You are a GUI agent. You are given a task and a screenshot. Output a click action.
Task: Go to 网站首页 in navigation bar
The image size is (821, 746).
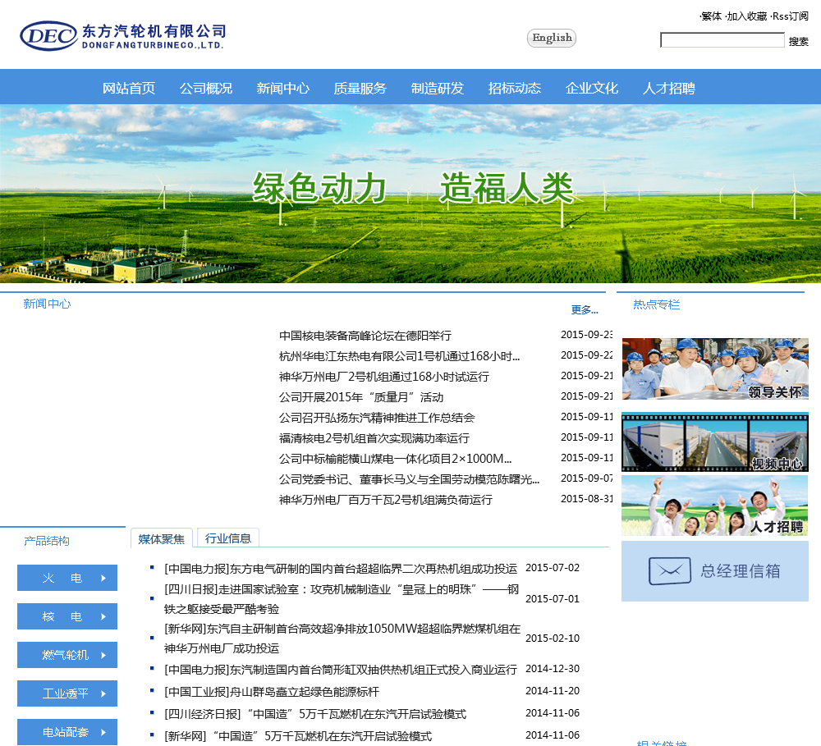pyautogui.click(x=129, y=88)
